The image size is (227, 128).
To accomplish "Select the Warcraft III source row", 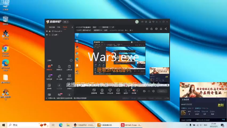I will [60, 31].
